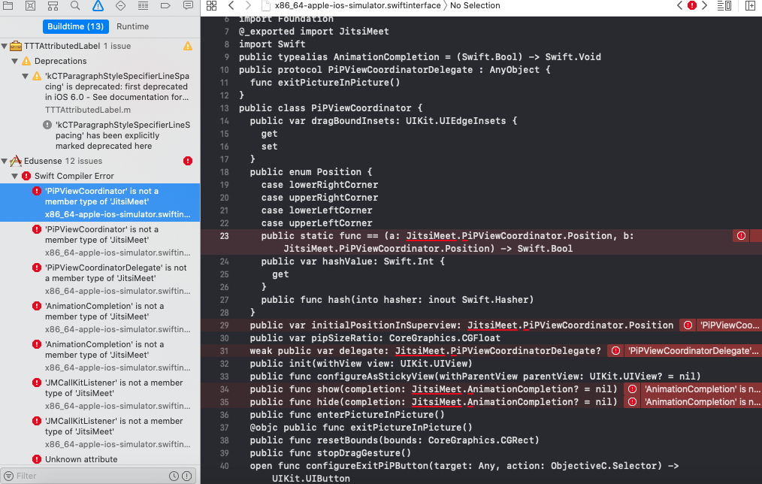
Task: Select first 'AnimationCompletion' not a member issue
Action: [x=100, y=318]
